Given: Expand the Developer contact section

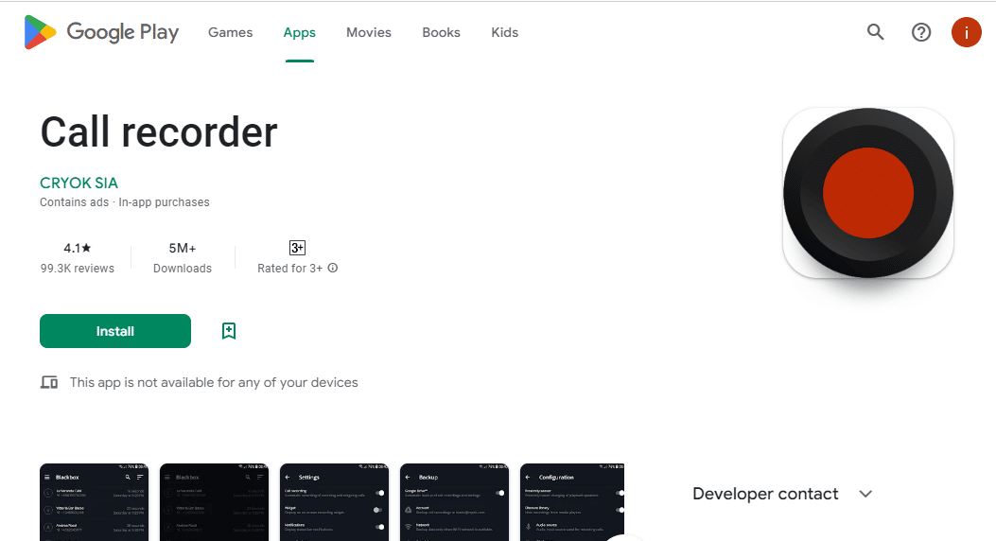Looking at the screenshot, I should tap(782, 494).
